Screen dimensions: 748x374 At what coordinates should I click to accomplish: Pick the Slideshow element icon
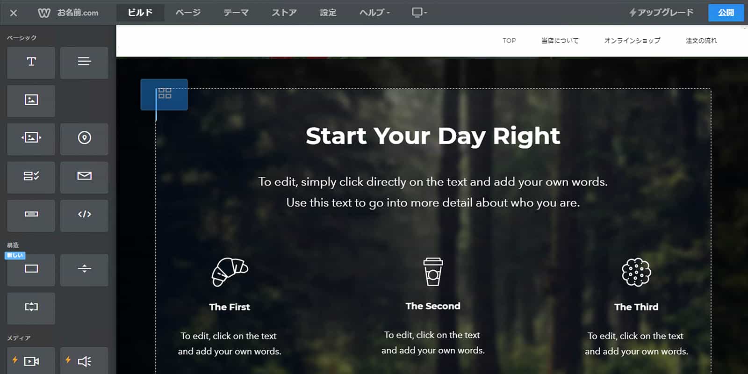click(x=31, y=139)
